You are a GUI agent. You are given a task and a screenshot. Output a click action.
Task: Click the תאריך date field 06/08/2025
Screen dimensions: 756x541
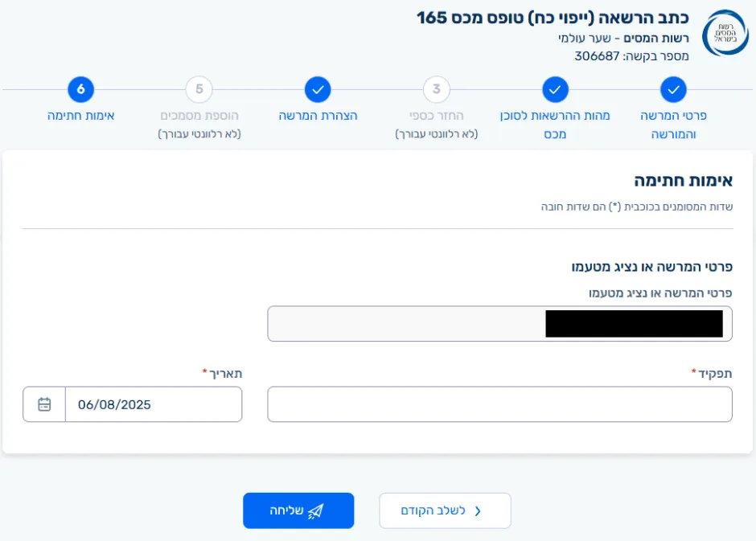[x=153, y=404]
